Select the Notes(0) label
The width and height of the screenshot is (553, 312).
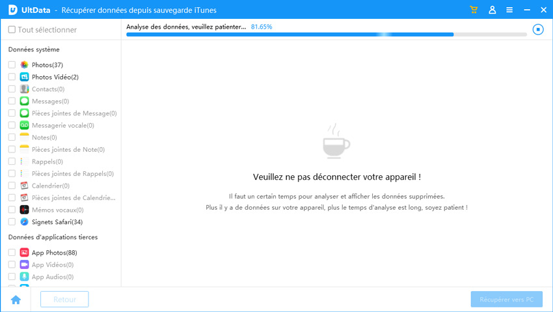click(x=44, y=137)
